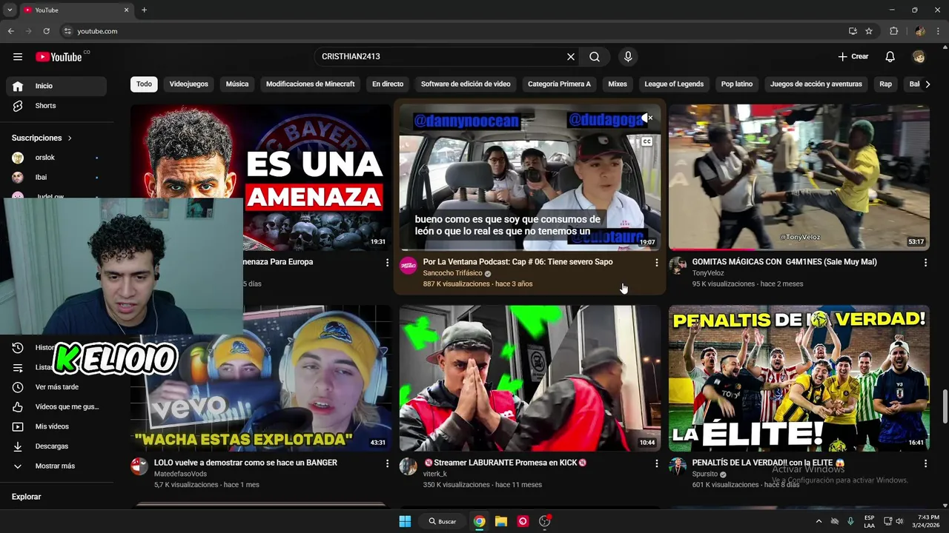949x533 pixels.
Task: Open the orslok subscription channel
Action: click(56, 158)
